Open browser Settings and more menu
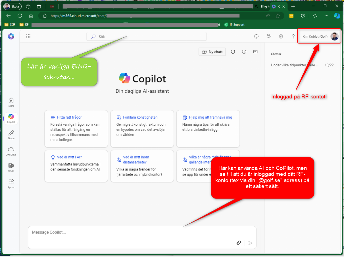Viewport: 344px width, 257px height. point(326,16)
